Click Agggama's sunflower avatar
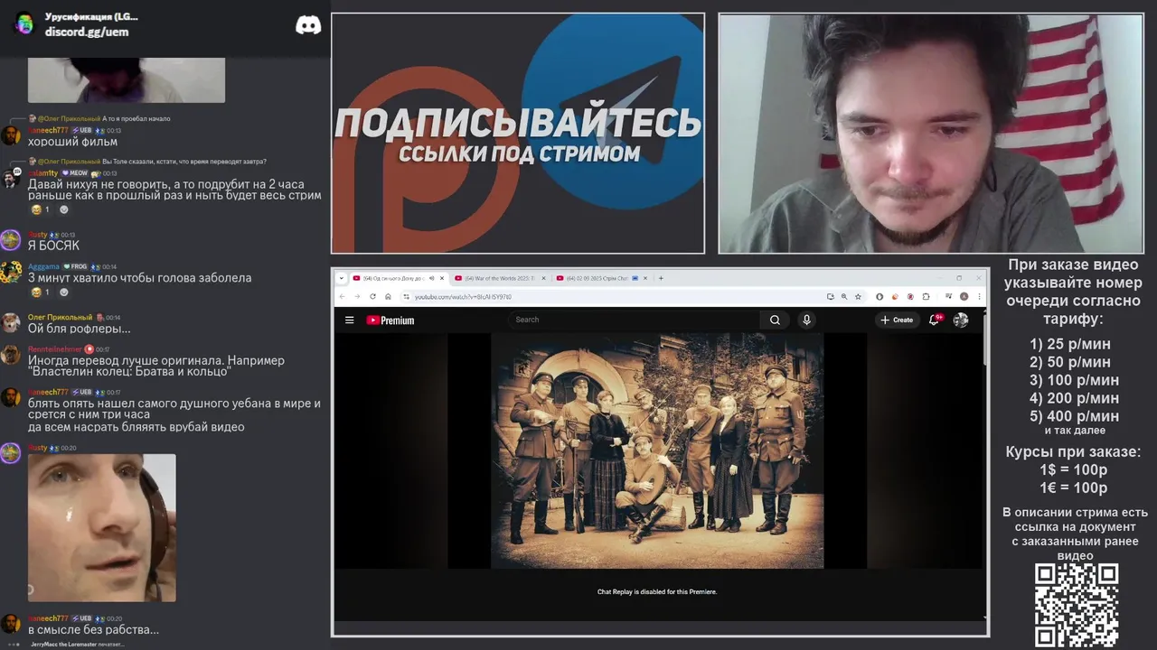Image resolution: width=1157 pixels, height=650 pixels. click(10, 273)
